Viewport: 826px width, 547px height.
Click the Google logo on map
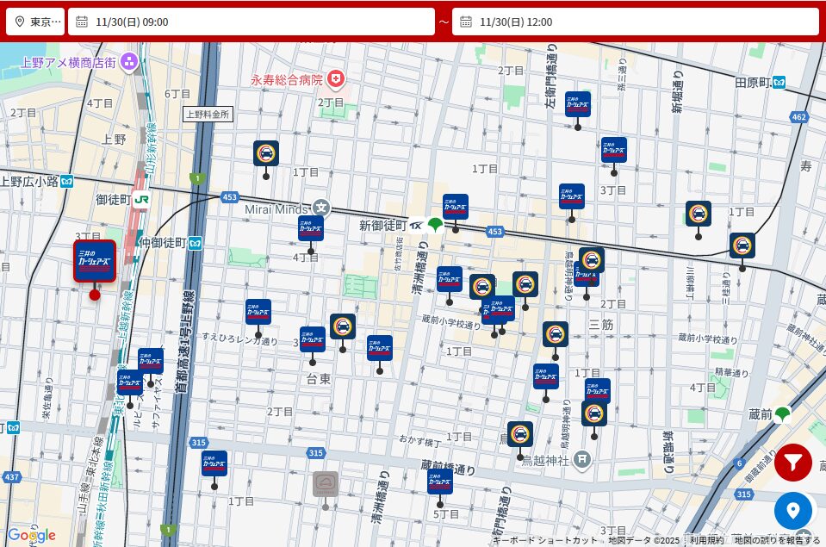pos(31,535)
